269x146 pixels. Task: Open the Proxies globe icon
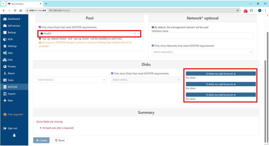[5, 67]
